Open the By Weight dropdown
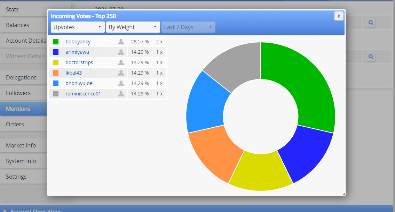This screenshot has width=395, height=212. (133, 27)
